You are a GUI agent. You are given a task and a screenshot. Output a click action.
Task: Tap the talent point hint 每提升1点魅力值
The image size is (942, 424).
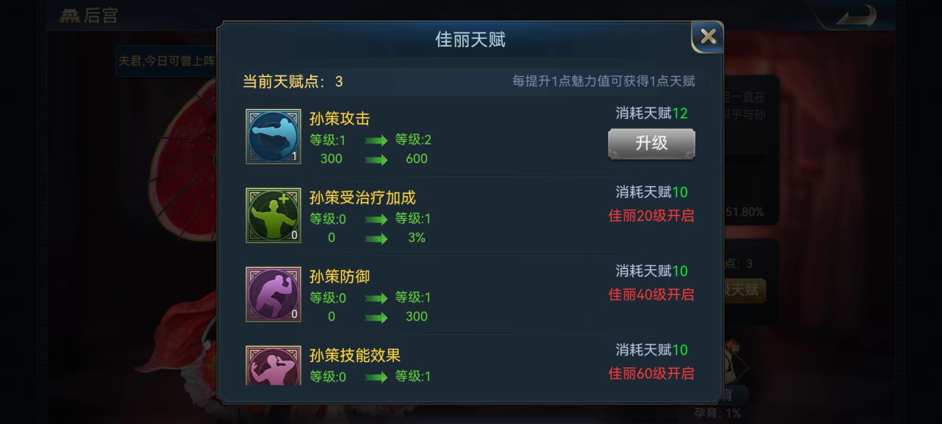[x=604, y=81]
